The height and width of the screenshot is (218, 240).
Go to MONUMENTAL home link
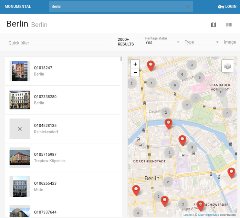point(18,6)
